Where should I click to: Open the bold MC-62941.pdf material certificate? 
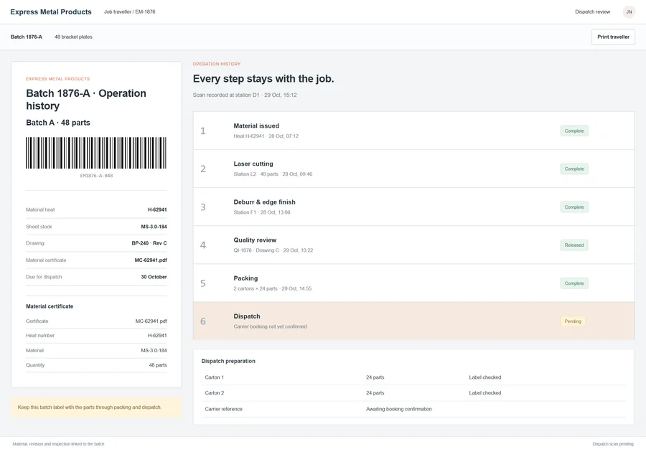151,260
